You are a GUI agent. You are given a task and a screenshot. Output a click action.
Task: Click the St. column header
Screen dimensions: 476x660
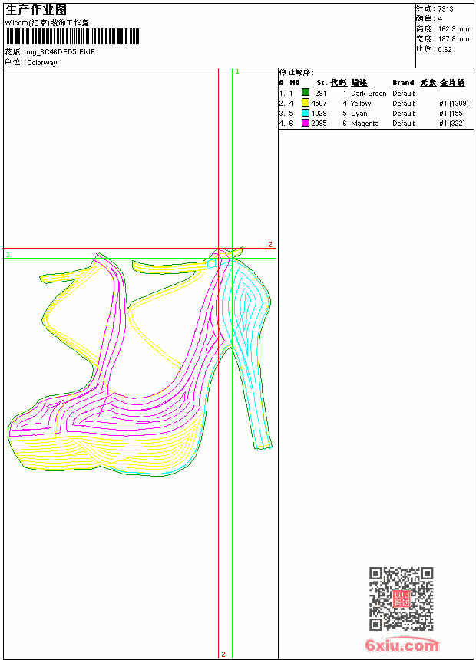(322, 83)
